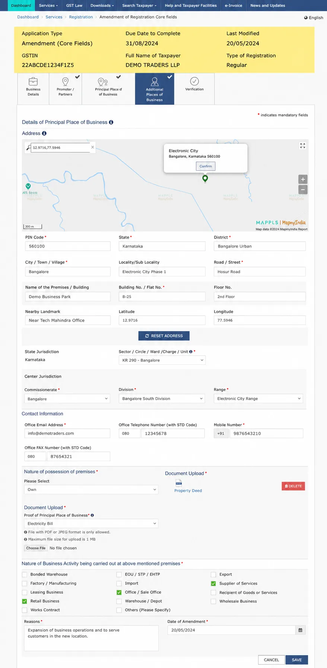Clear the map search coordinates with X
This screenshot has width=327, height=668.
tap(92, 147)
